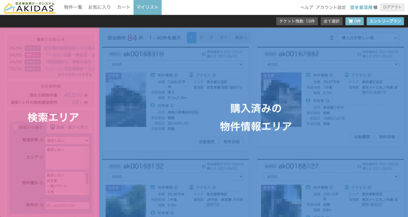Click help icon beside 物件情報 in the 50.36平米 card
408x217 pixels.
[176, 188]
